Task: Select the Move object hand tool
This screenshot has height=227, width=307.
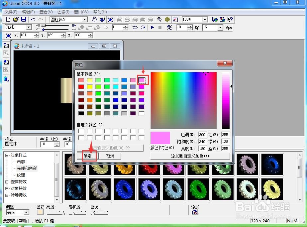Action: (x=95, y=19)
